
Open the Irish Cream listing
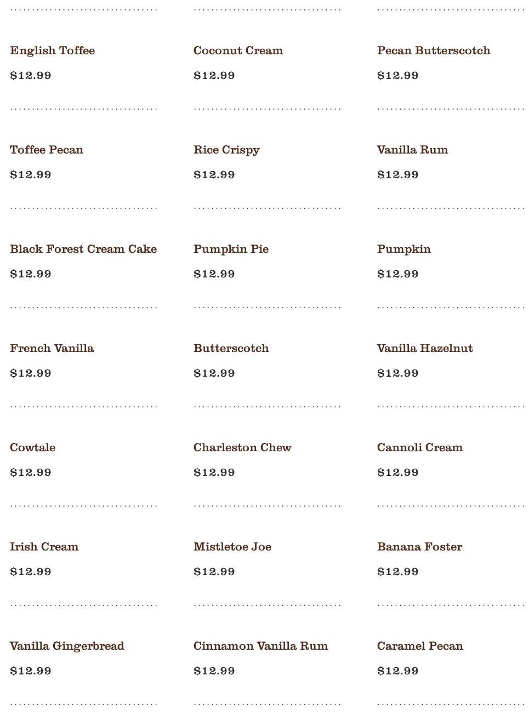click(44, 547)
